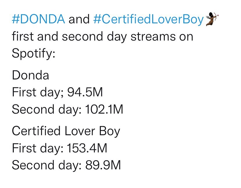Select the 'Certified Lover Boy' album heading
This screenshot has width=241, height=188.
tap(66, 131)
